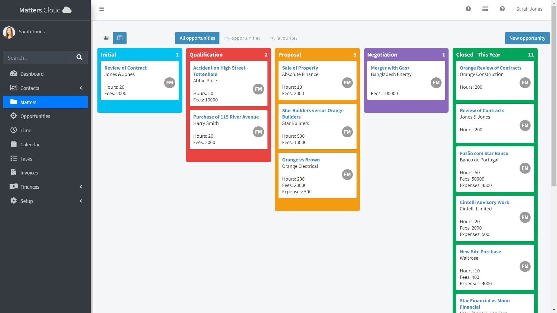The image size is (557, 313).
Task: Select the Matters folder icon in the sidebar
Action: pyautogui.click(x=14, y=102)
